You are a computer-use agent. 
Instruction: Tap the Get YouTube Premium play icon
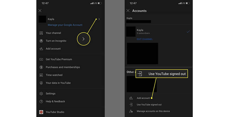pos(41,59)
